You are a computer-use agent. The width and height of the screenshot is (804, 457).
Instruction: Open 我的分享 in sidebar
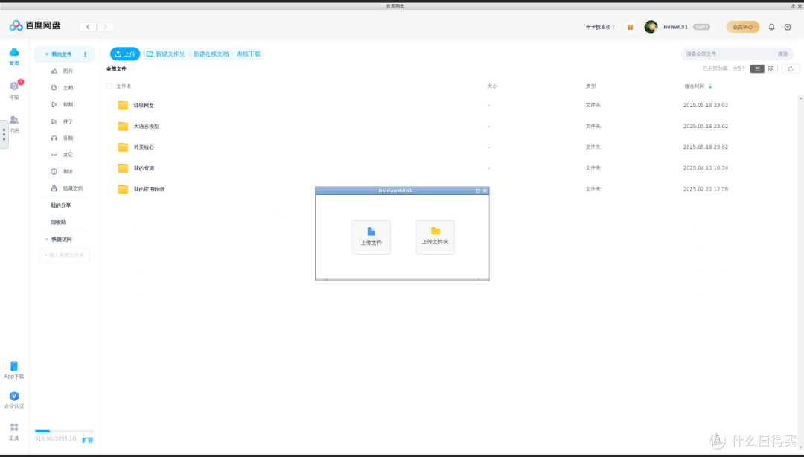(60, 205)
